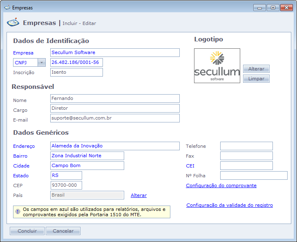The image size is (297, 242).
Task: Select the CEP postal code field
Action: (x=66, y=185)
